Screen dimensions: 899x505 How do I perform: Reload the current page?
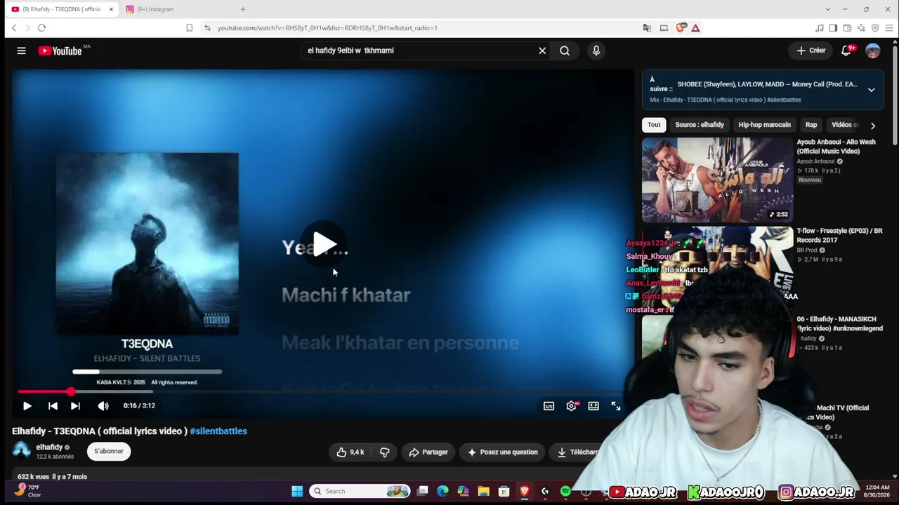click(x=42, y=28)
